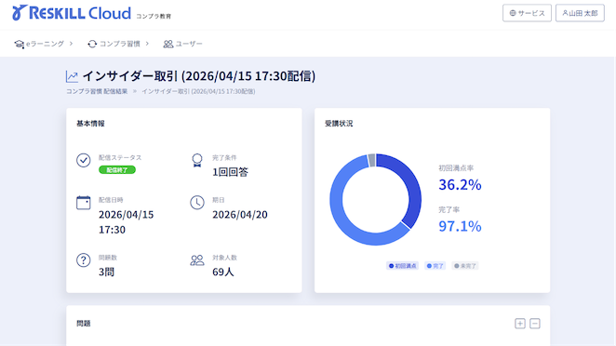Image resolution: width=616 pixels, height=346 pixels.
Task: Open the 山田 太郎 user menu
Action: coord(580,13)
